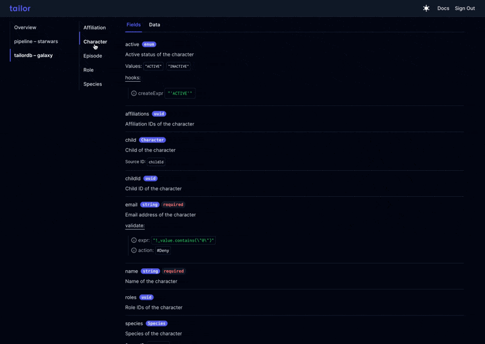The image size is (485, 344).
Task: Click 'Species of the character' description
Action: pos(153,334)
